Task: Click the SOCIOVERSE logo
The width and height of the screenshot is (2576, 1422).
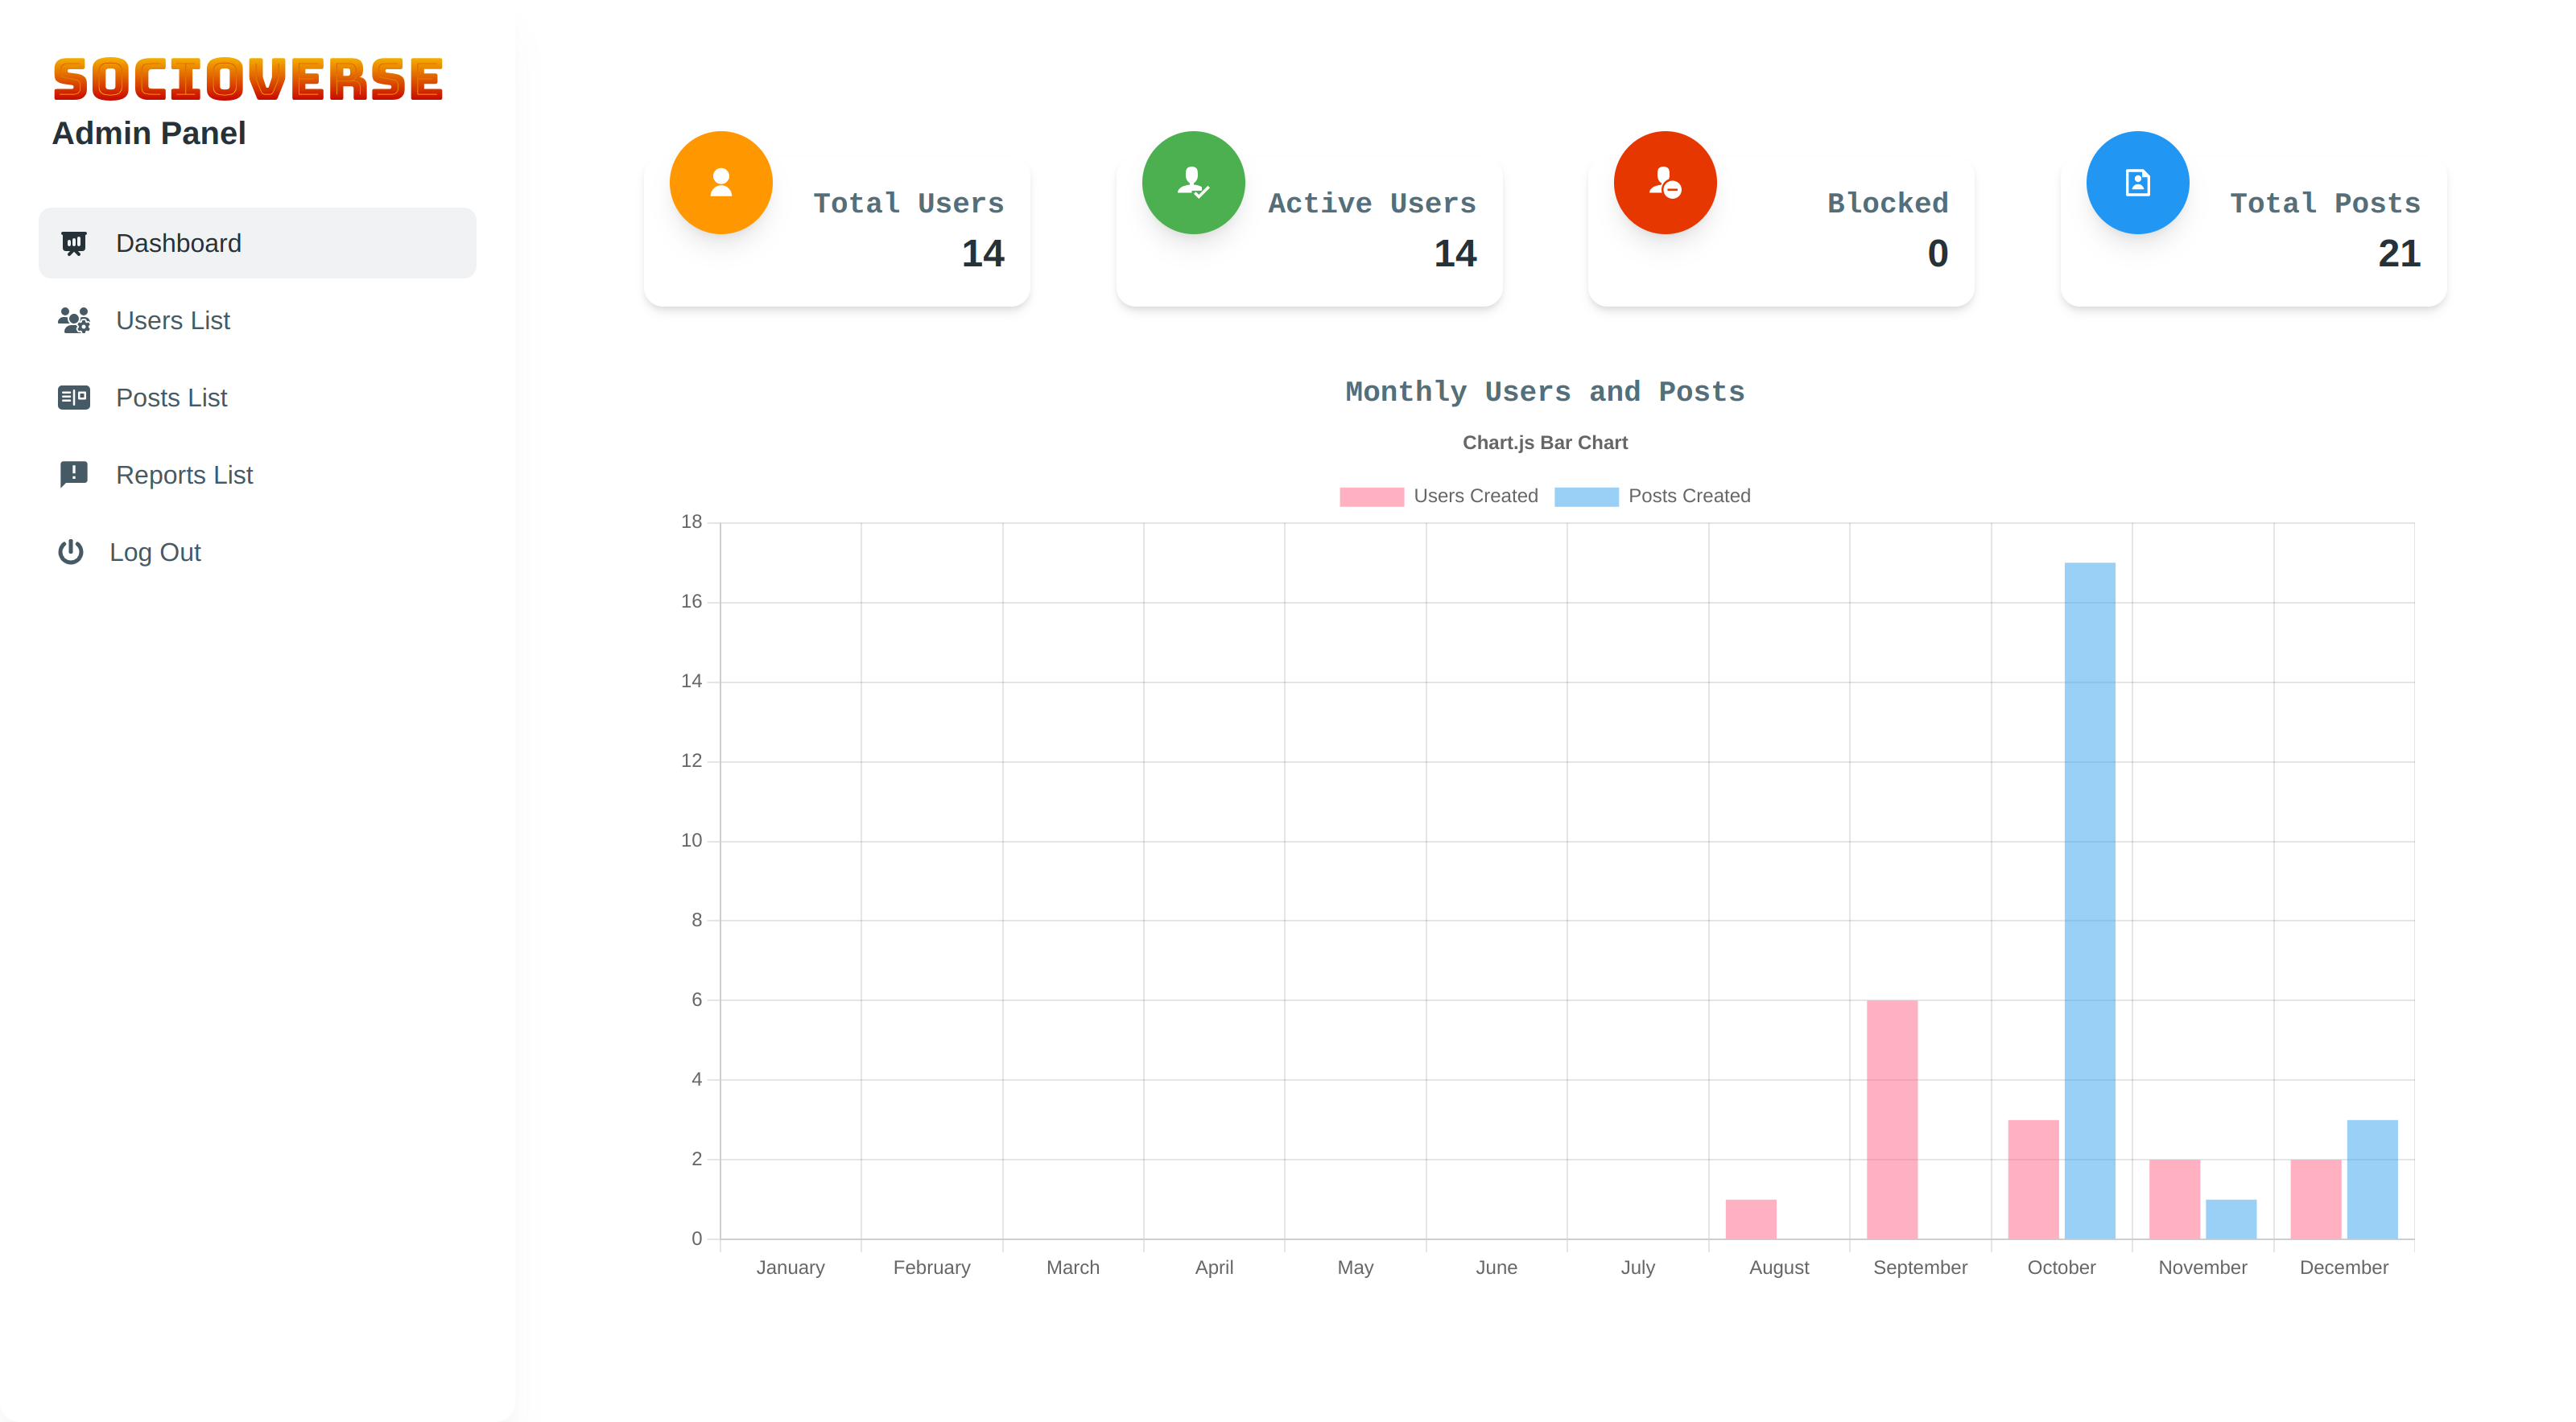Action: (247, 80)
